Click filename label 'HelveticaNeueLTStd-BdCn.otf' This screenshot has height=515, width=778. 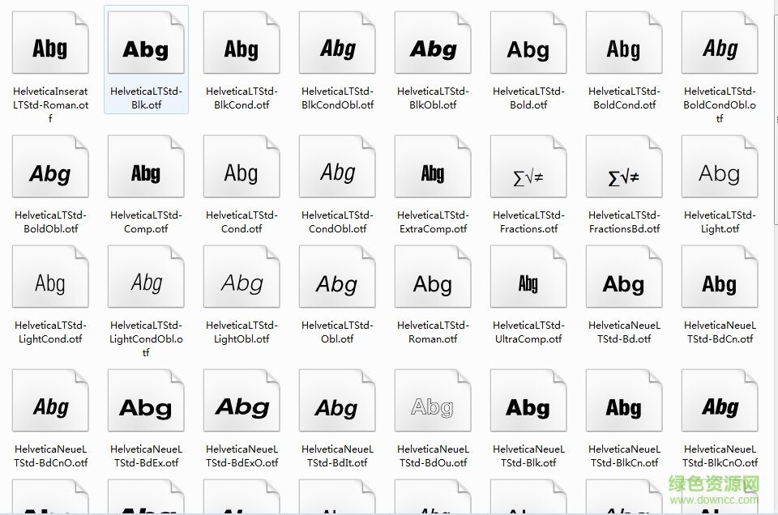click(x=720, y=332)
